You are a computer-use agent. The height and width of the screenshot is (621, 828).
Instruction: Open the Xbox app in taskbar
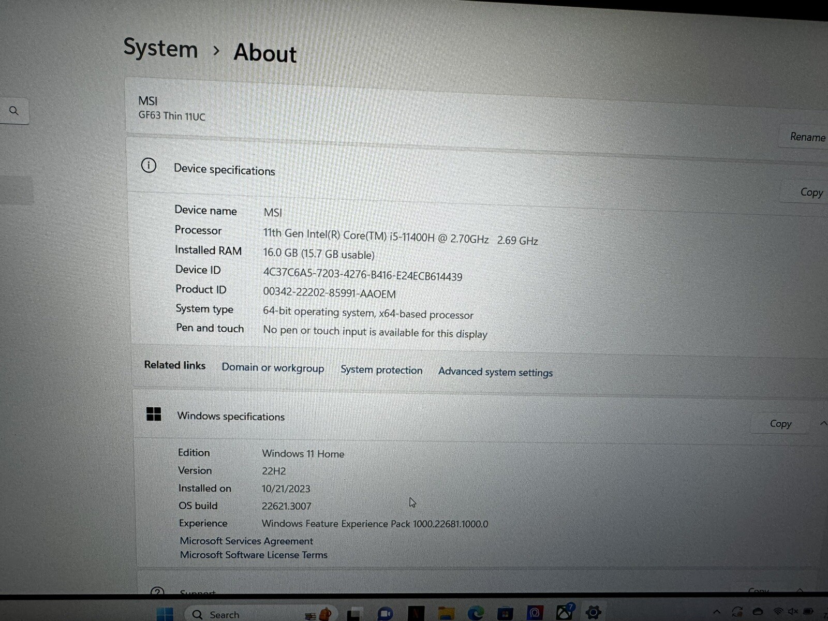point(564,613)
